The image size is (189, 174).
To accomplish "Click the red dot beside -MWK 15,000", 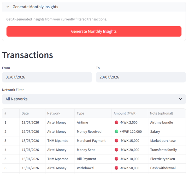I will pos(116,140).
